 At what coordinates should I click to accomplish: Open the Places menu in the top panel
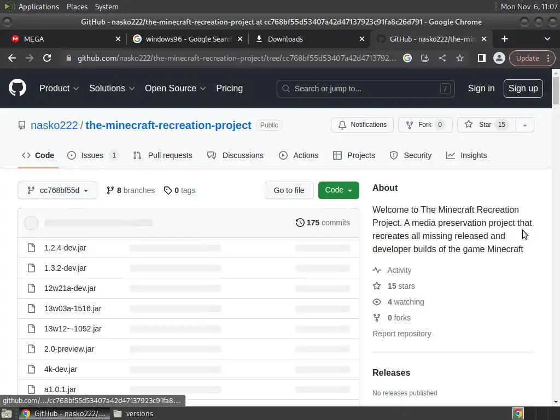[77, 7]
